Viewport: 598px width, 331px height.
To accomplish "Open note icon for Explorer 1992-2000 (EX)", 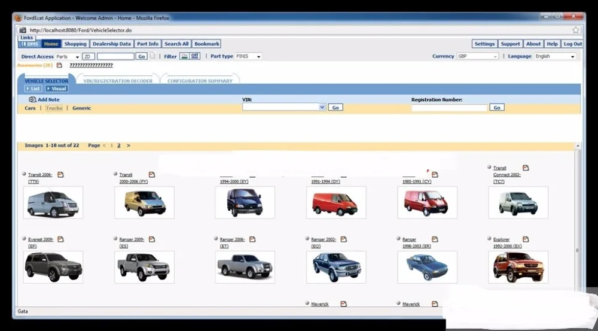I will coord(526,239).
